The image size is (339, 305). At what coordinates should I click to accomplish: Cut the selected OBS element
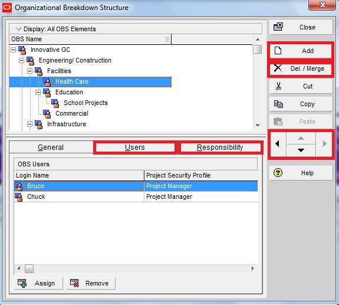[301, 86]
